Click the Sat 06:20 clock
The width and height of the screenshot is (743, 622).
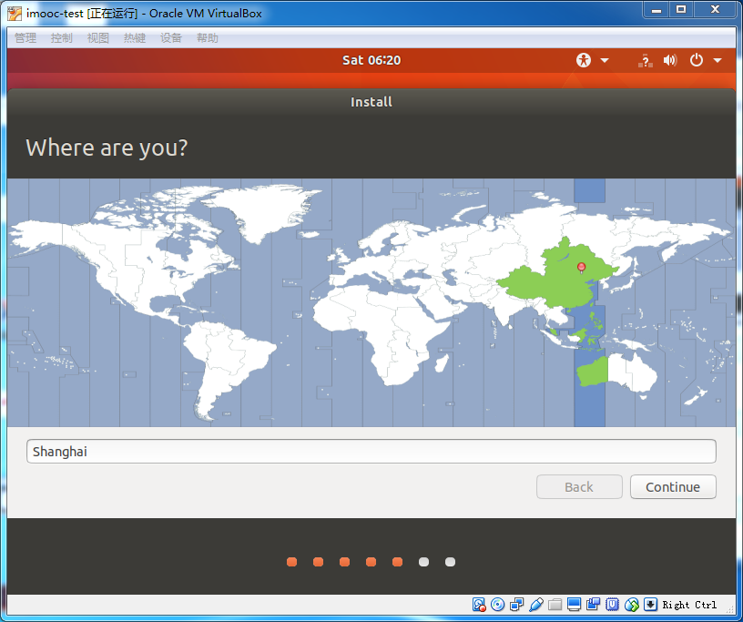(x=371, y=60)
